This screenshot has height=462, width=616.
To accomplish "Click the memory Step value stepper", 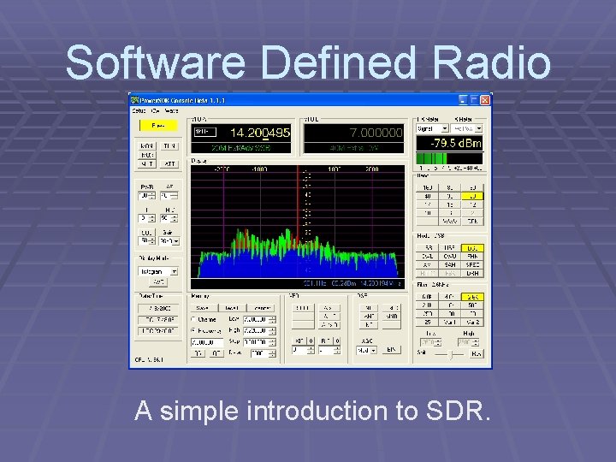I will click(x=259, y=342).
